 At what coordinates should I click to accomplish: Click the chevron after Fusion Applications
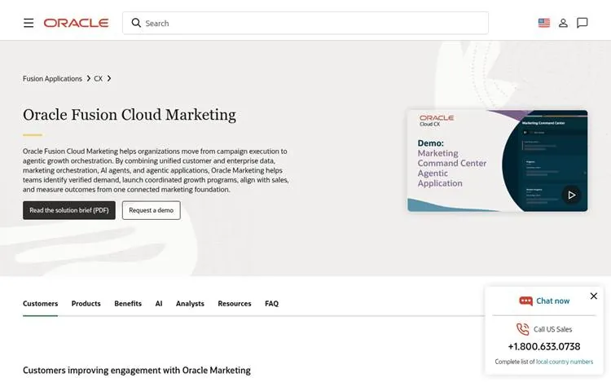point(89,79)
